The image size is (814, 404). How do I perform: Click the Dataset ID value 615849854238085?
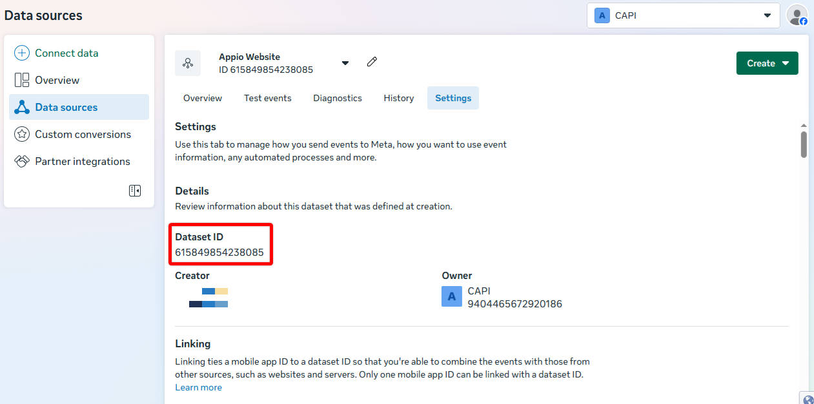click(x=219, y=252)
